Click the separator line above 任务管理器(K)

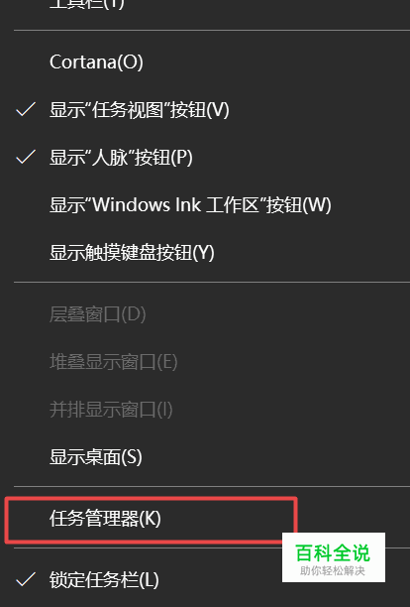coord(212,486)
